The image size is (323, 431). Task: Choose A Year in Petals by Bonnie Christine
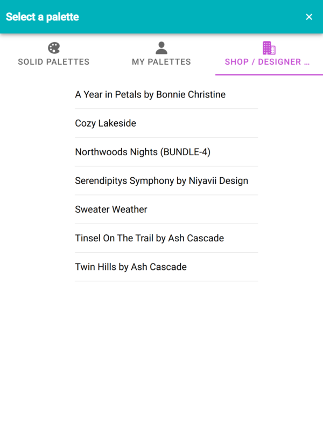(x=150, y=95)
